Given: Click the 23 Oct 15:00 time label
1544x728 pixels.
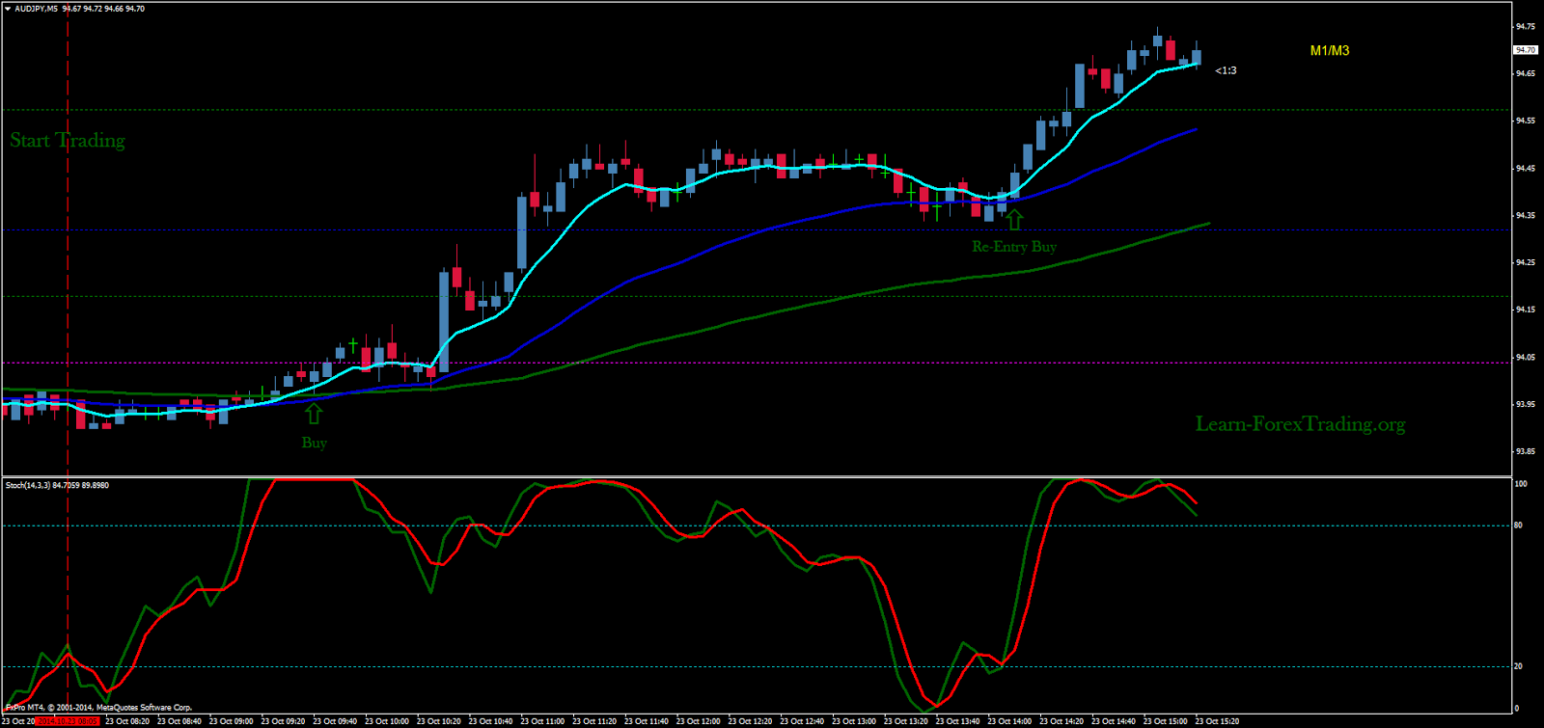Looking at the screenshot, I should click(x=1166, y=721).
